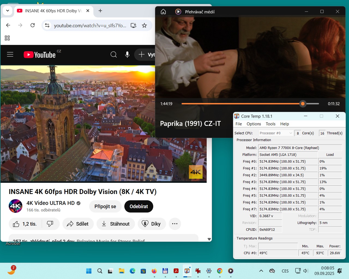Click the Model field AMD Ryzen 7 7700X
The width and height of the screenshot is (349, 279).
click(300, 148)
